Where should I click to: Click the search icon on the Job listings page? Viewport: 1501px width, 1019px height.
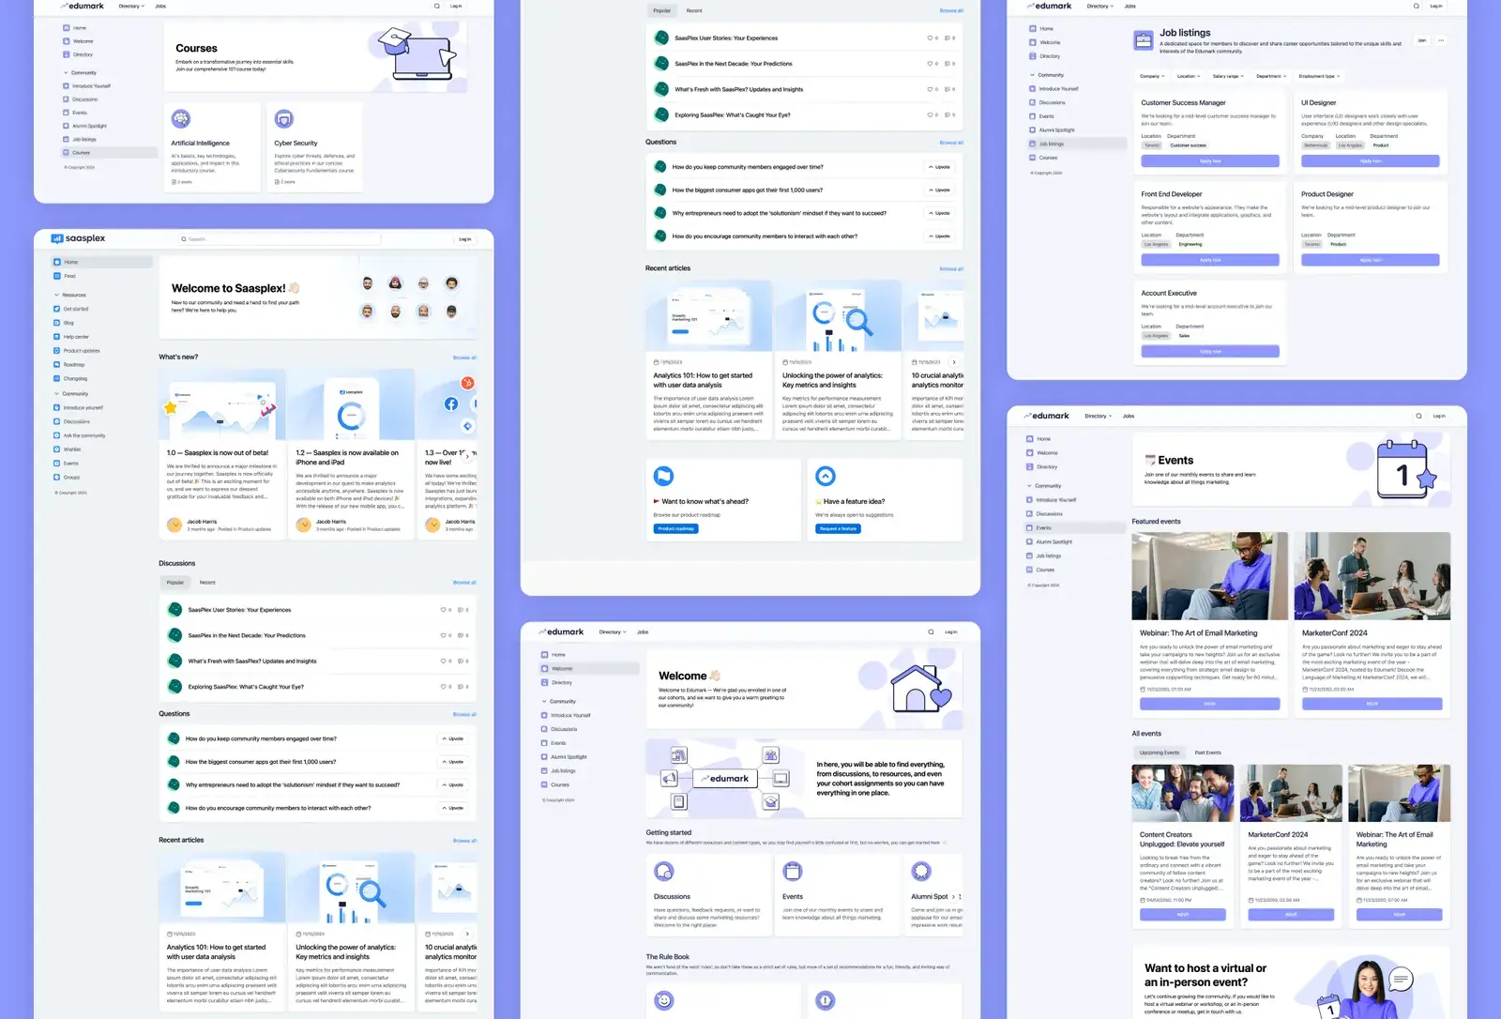1417,7
